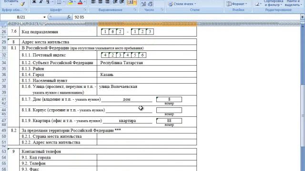Click the highlighted merge and center button
The image size is (305, 171).
(131, 2)
